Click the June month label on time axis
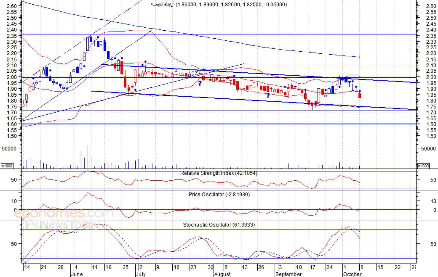The height and width of the screenshot is (277, 438). tap(77, 274)
